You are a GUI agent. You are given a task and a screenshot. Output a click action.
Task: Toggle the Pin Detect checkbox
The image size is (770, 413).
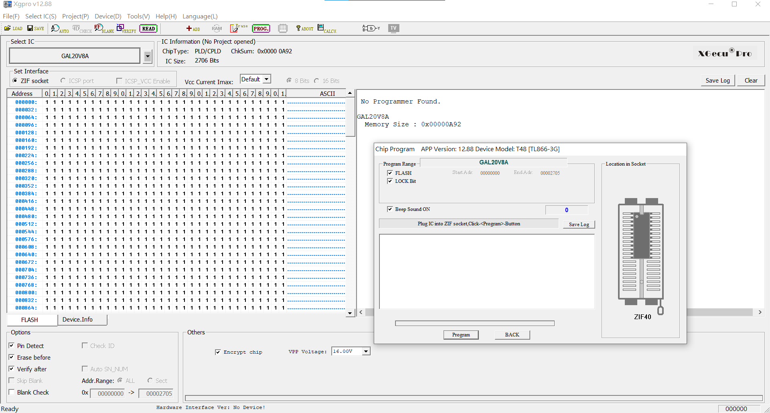point(12,346)
